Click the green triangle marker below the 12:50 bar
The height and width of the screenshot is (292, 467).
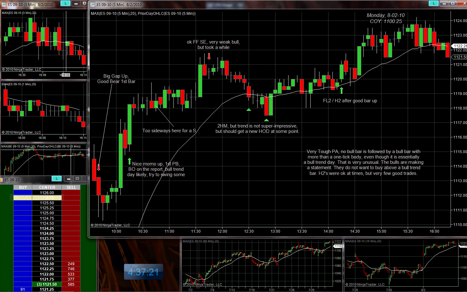266,120
